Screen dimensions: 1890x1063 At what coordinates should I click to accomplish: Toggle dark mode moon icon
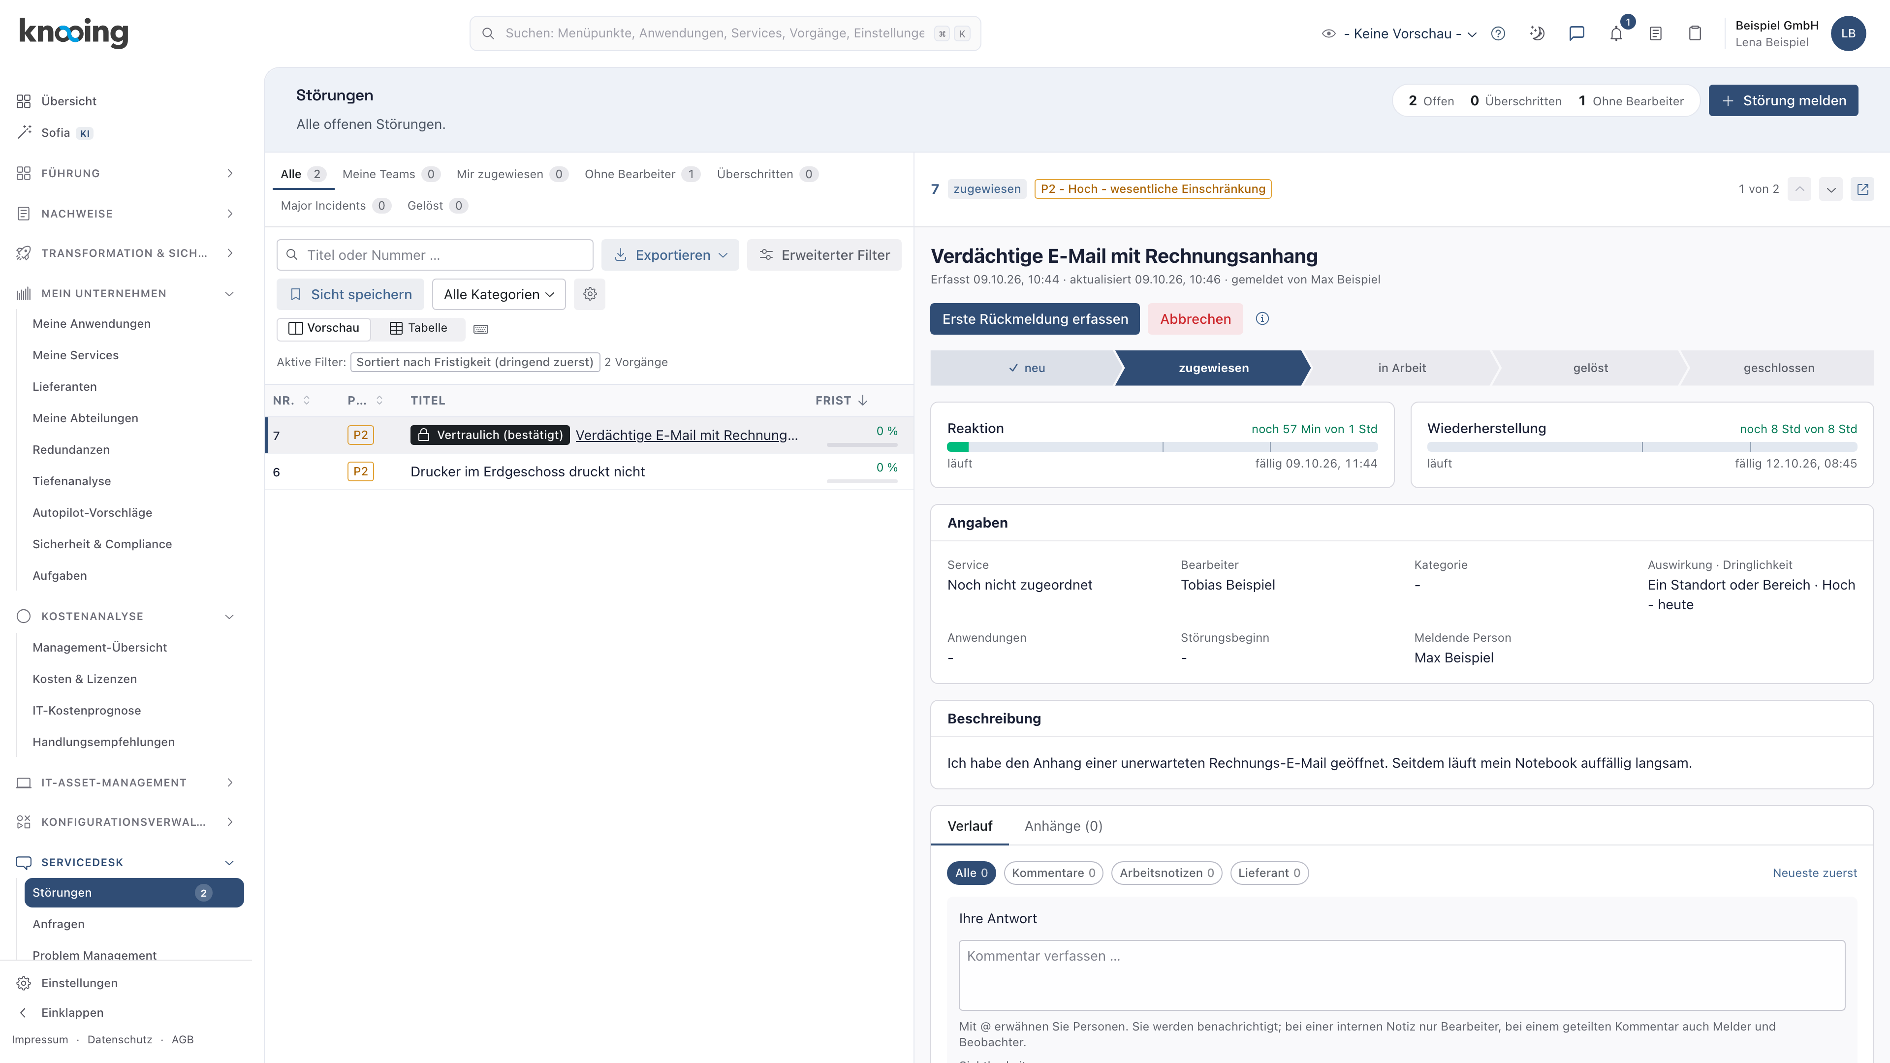pos(1537,33)
